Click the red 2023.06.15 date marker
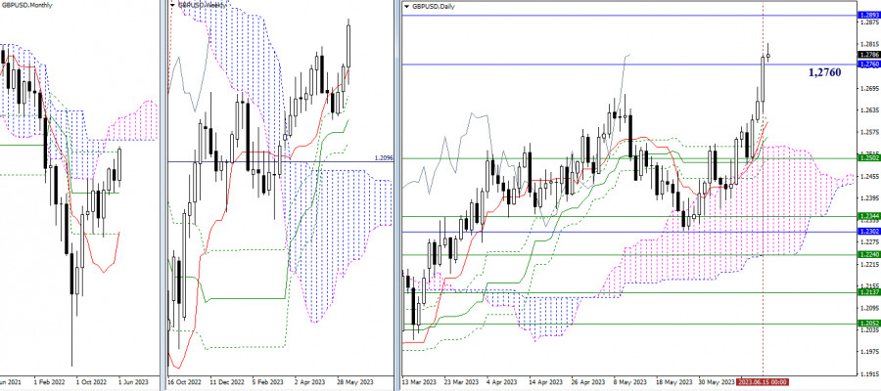This screenshot has height=391, width=881. 764,381
